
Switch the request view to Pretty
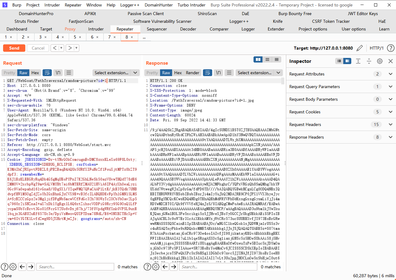(x=9, y=73)
